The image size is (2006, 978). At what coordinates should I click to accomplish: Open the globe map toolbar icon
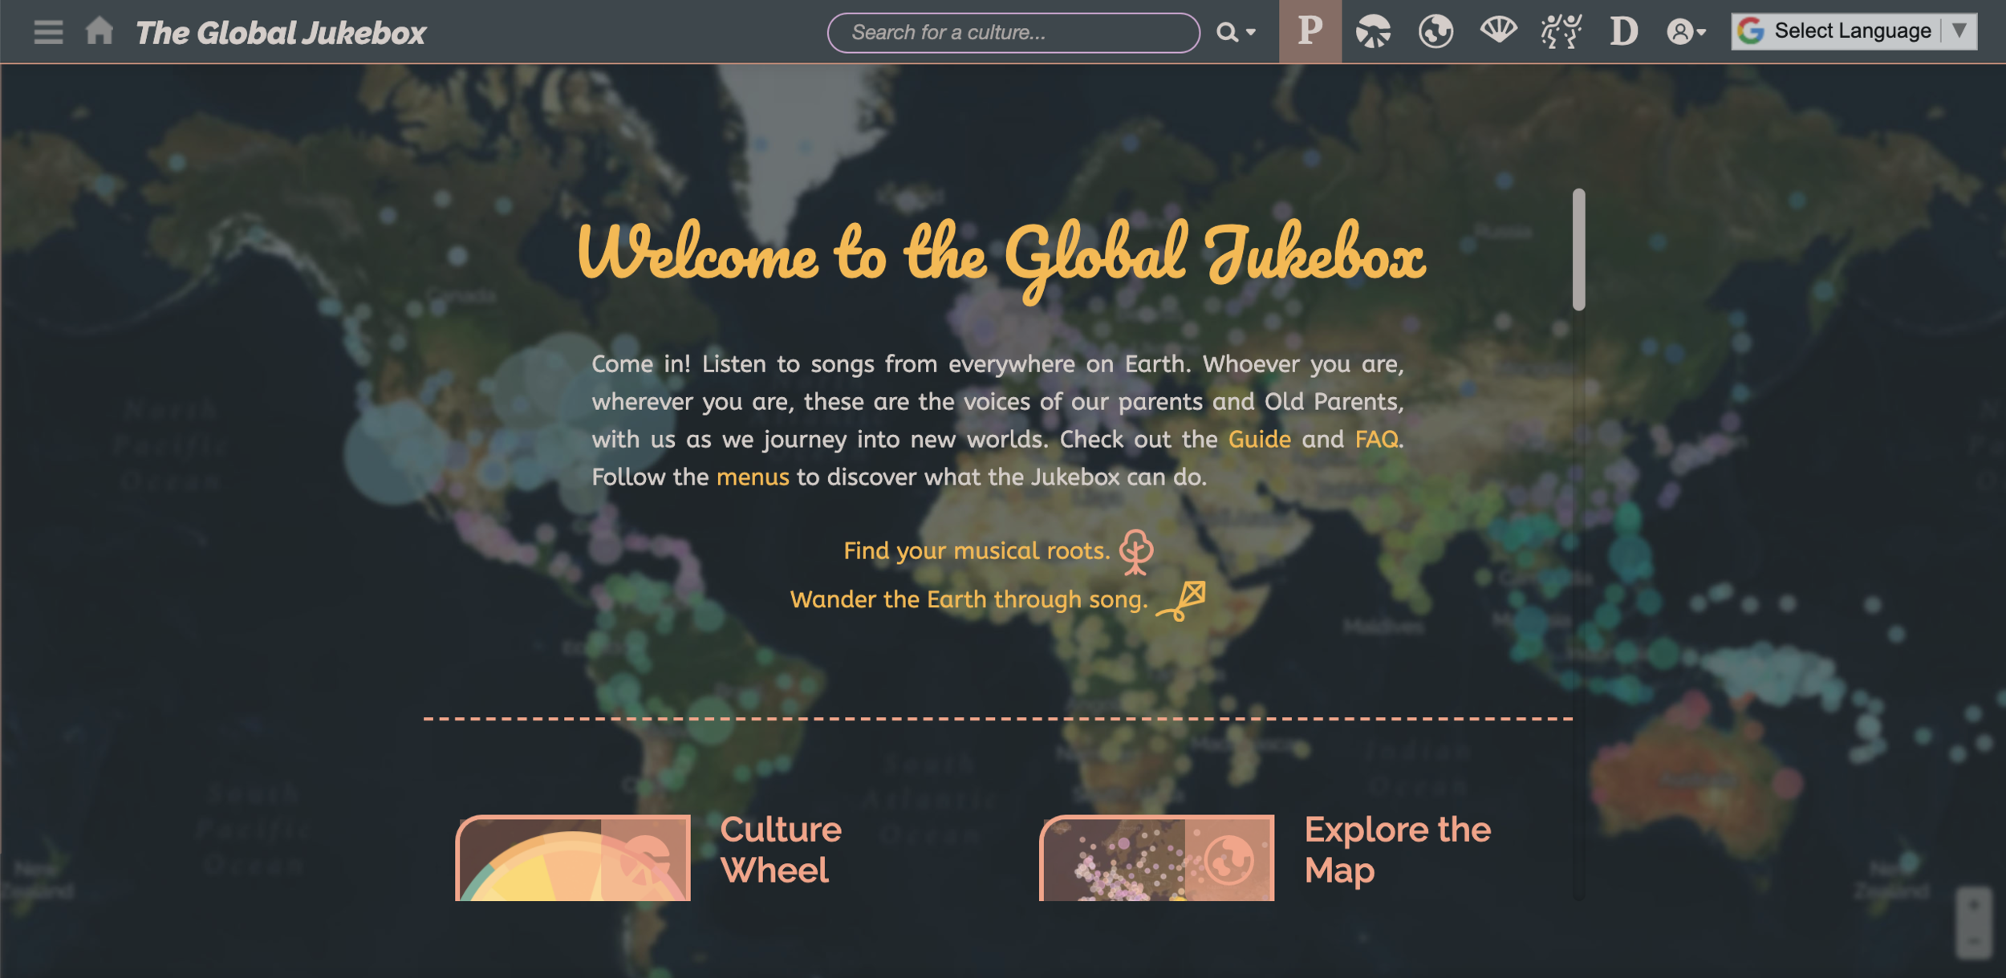[x=1435, y=32]
